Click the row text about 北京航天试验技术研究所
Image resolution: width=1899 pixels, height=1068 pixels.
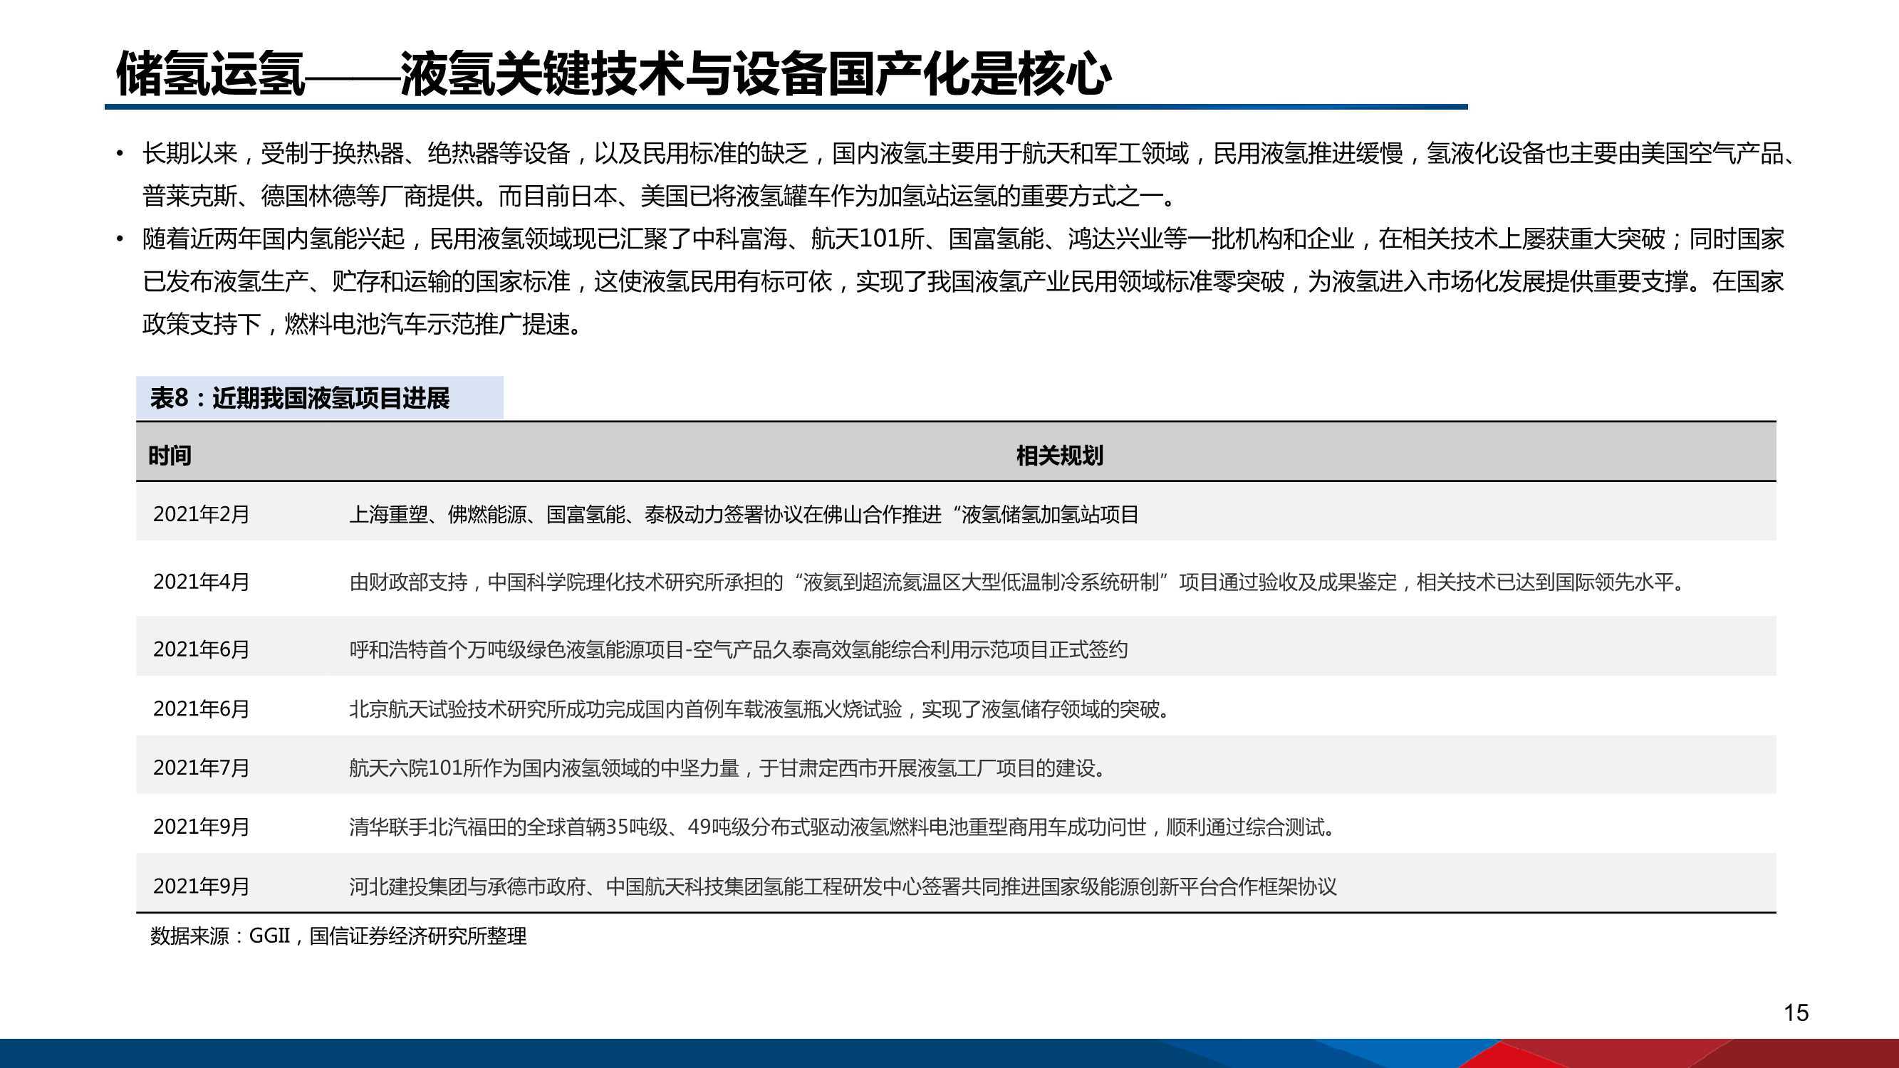[x=759, y=708]
